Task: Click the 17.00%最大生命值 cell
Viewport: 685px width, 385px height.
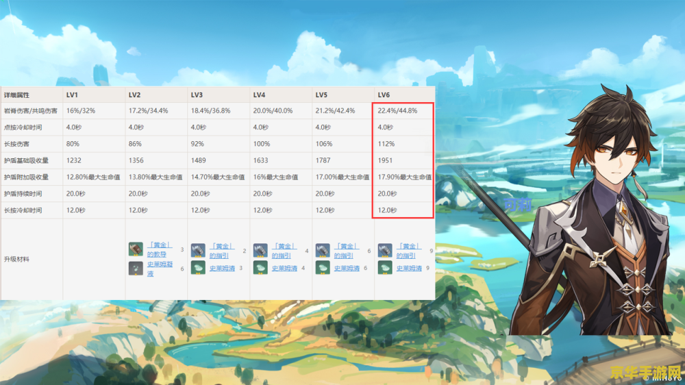Action: point(342,177)
